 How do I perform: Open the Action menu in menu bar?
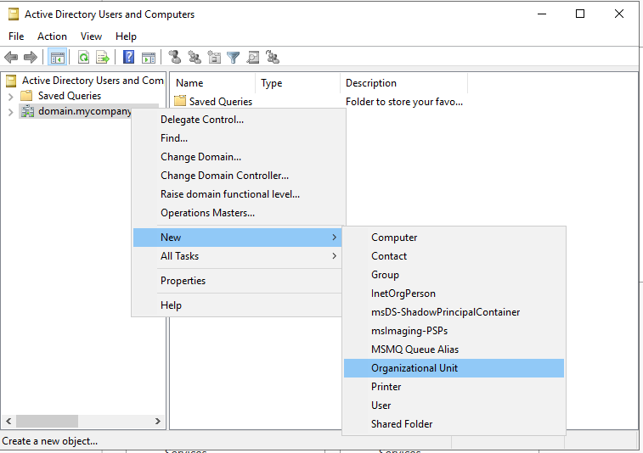pos(52,36)
